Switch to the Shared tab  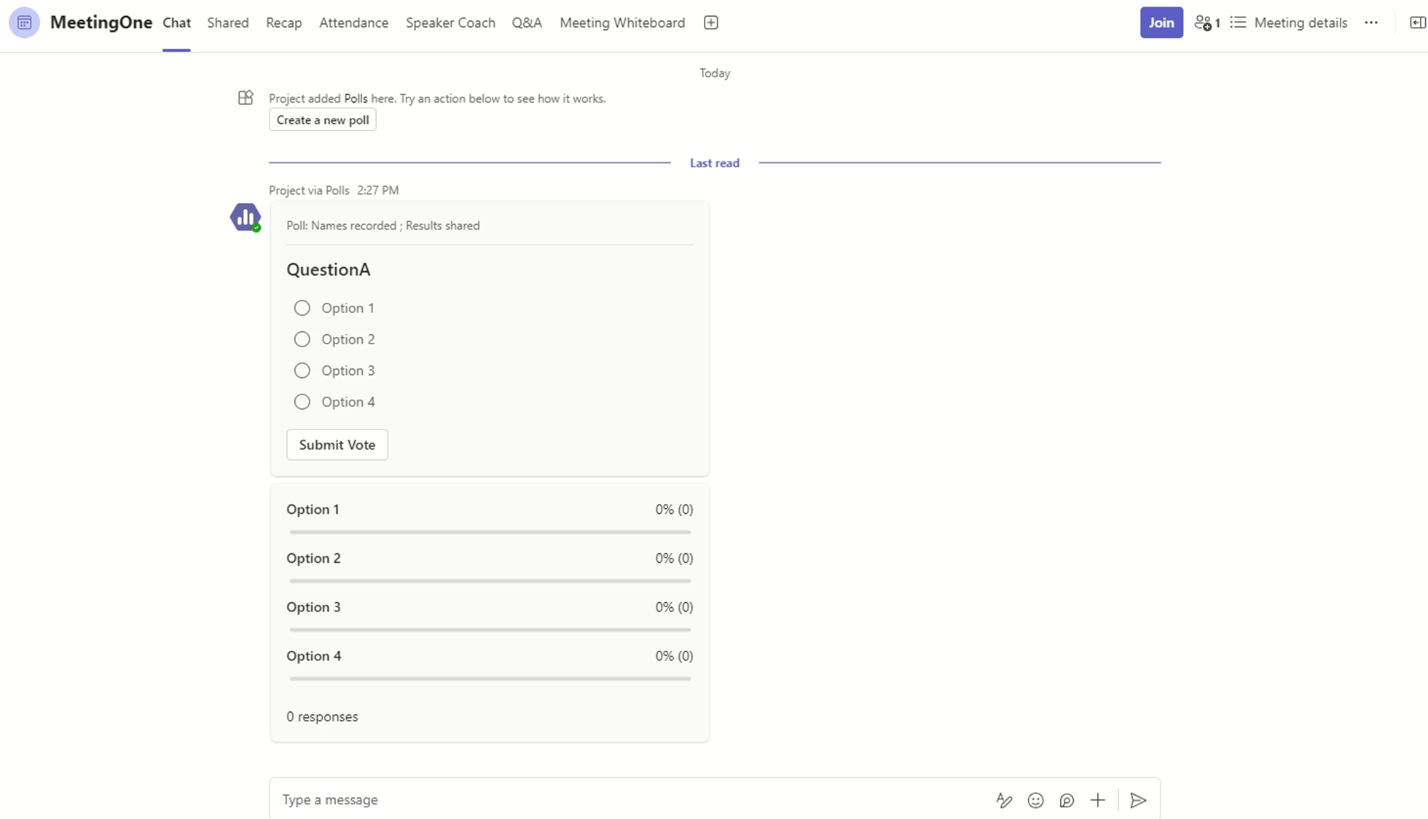(x=228, y=23)
